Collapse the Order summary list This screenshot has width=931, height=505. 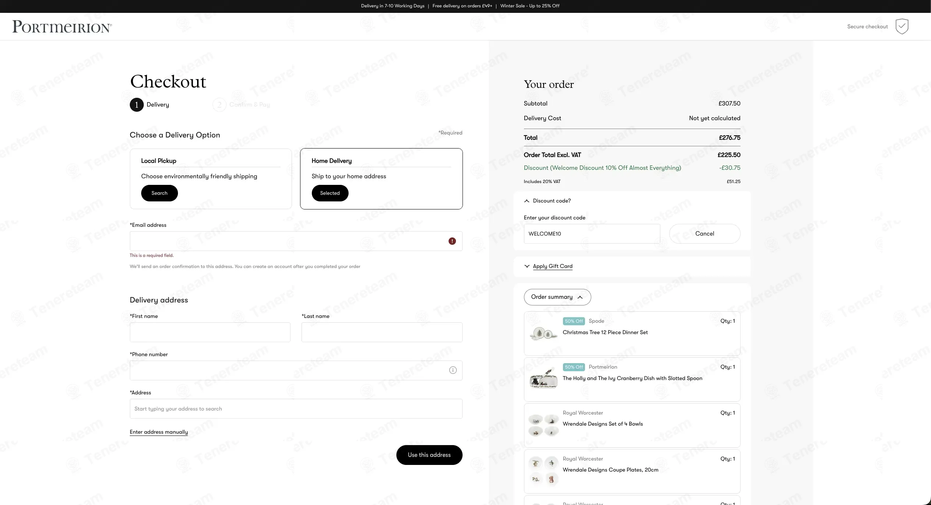557,297
